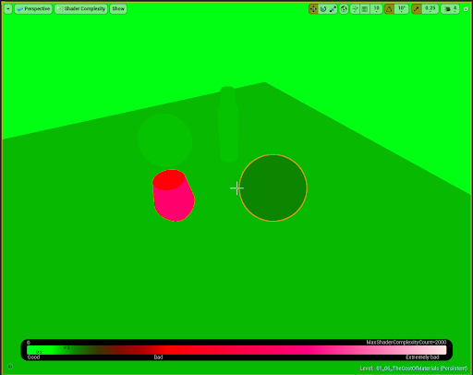Toggle surface snapping icon
This screenshot has width=473, height=375.
(355, 9)
